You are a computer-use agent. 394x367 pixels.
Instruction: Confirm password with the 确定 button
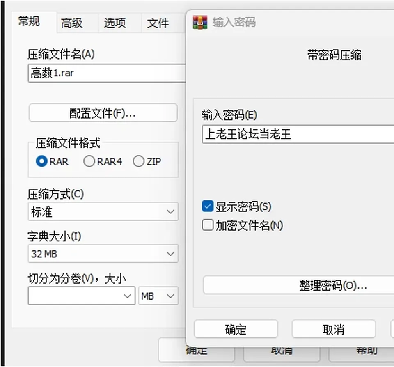[x=236, y=329]
